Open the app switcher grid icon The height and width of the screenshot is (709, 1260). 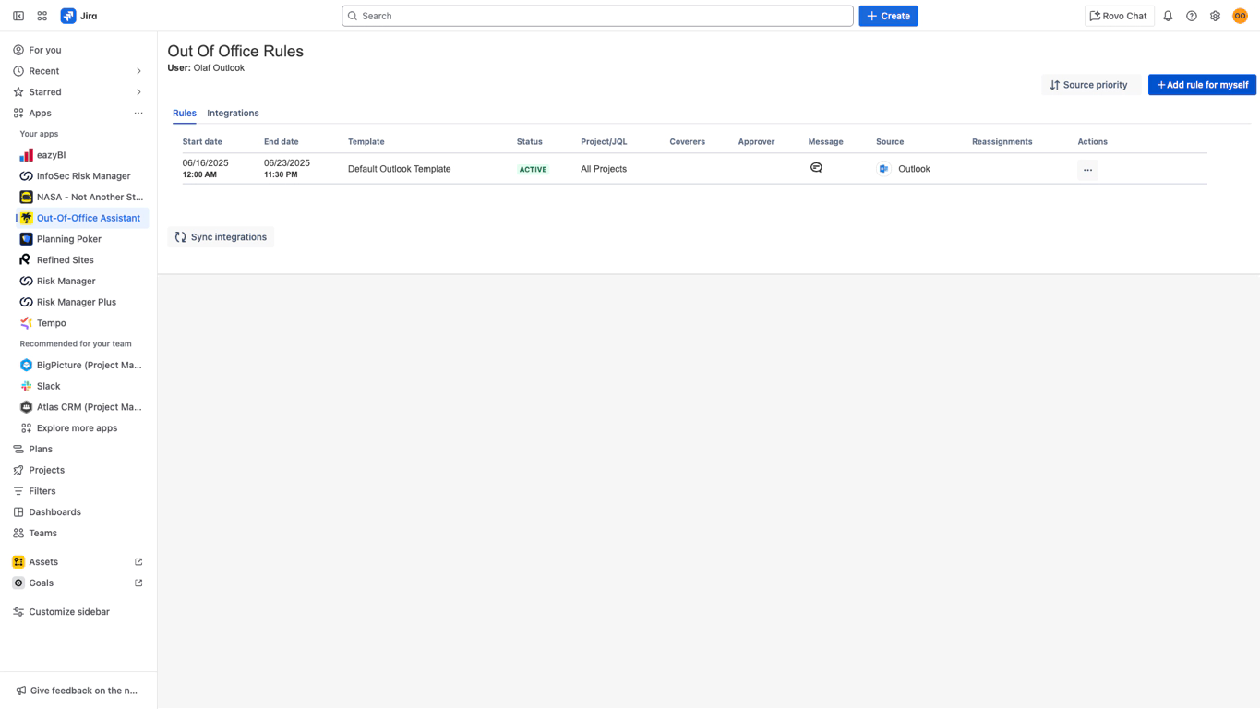click(x=42, y=16)
